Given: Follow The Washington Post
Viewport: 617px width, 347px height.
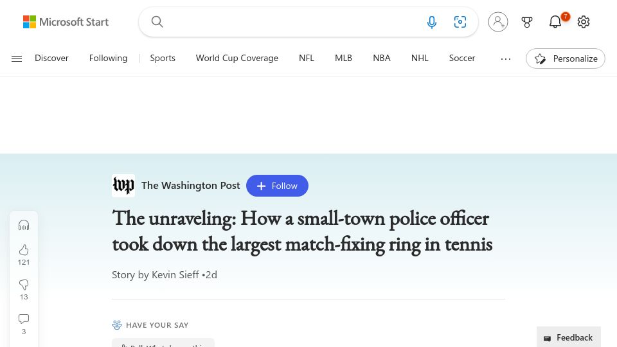Looking at the screenshot, I should point(277,186).
